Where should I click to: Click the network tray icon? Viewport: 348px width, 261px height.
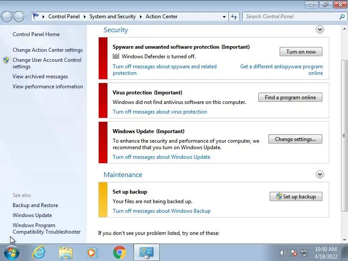click(304, 253)
